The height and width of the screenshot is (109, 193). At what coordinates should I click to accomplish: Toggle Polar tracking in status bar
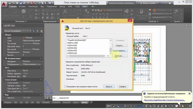pos(125,106)
